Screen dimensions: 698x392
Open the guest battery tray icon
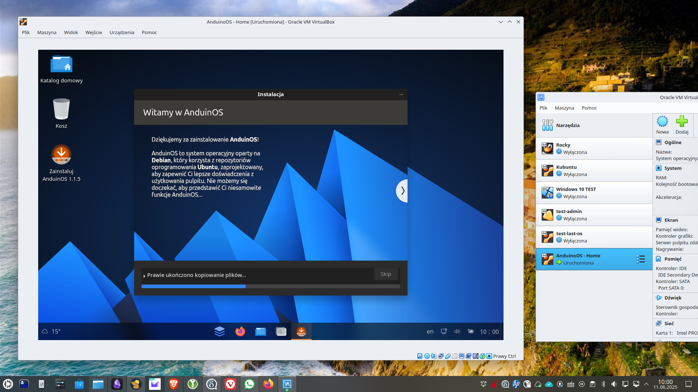(470, 331)
